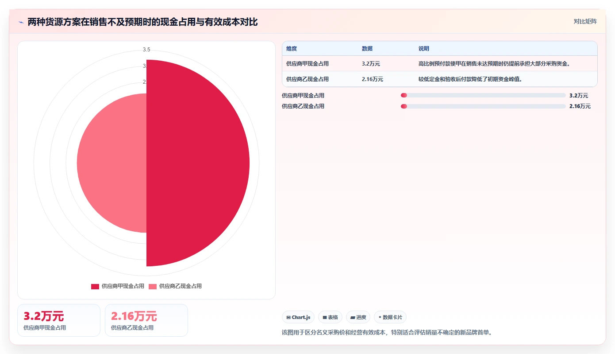This screenshot has width=615, height=354.
Task: Click the 3.2万元 value in the table
Action: pos(371,64)
